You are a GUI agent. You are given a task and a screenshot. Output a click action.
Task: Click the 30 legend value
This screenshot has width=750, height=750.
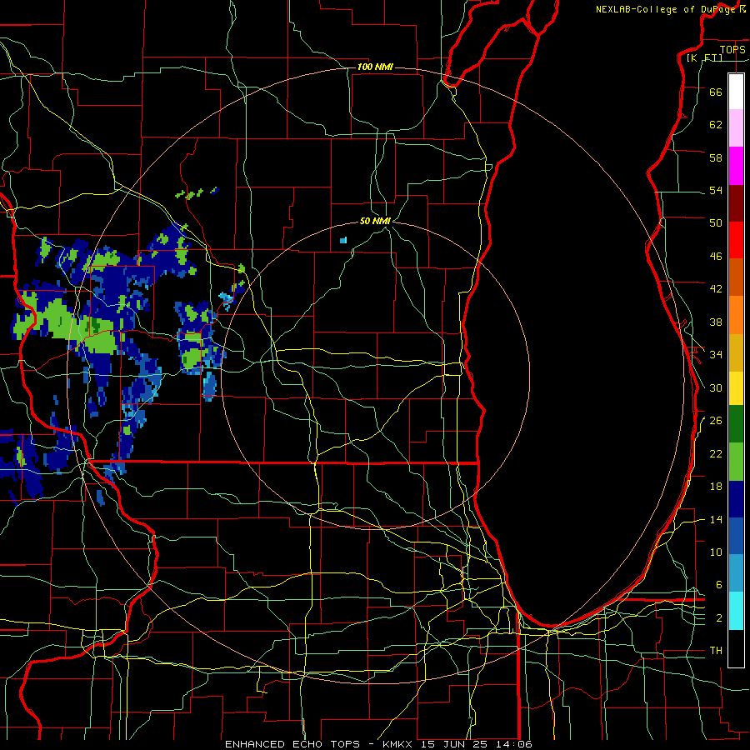tap(716, 387)
